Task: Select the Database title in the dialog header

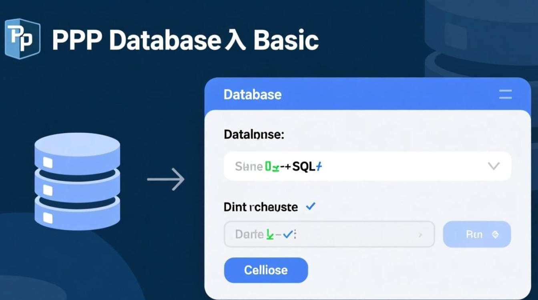Action: pos(253,95)
